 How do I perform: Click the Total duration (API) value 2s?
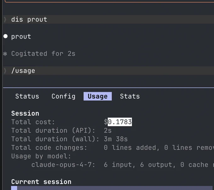click(x=108, y=130)
